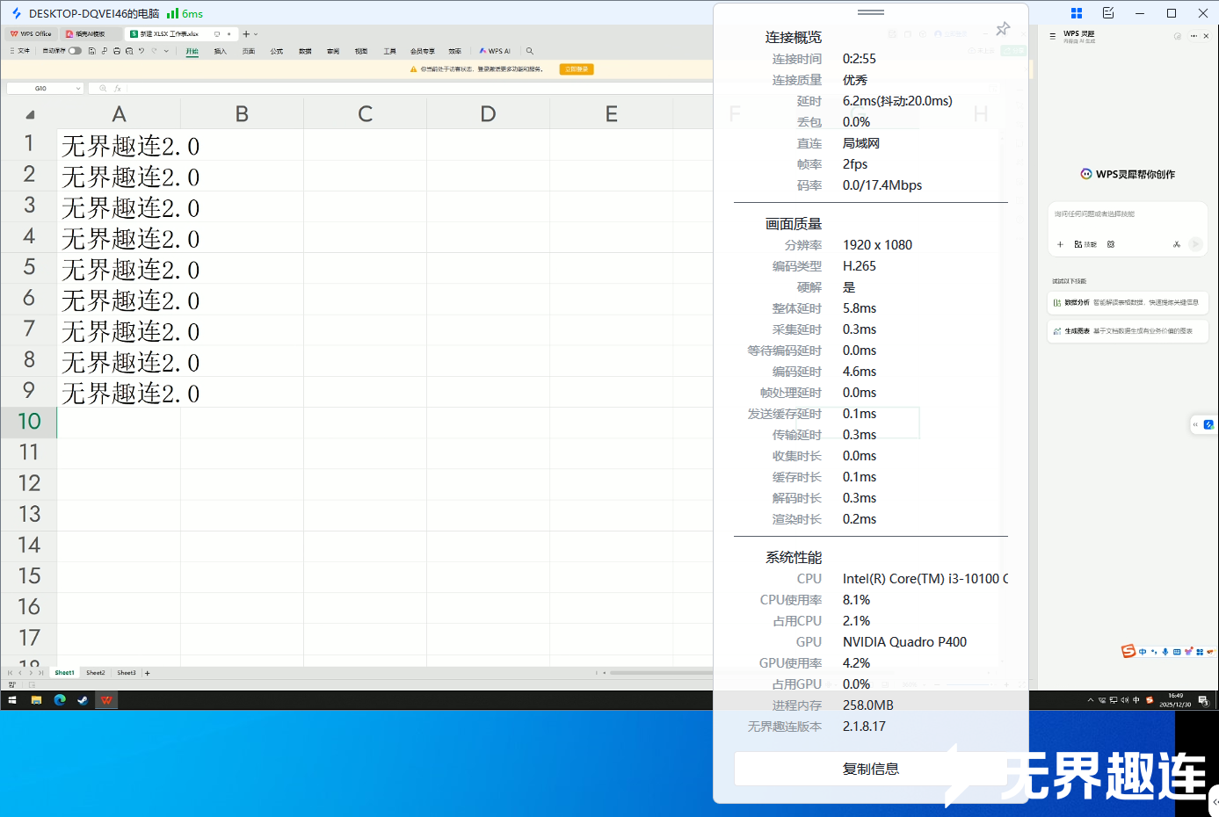Viewport: 1219px width, 817px height.
Task: Select the 数据 ribbon tab
Action: click(x=305, y=51)
